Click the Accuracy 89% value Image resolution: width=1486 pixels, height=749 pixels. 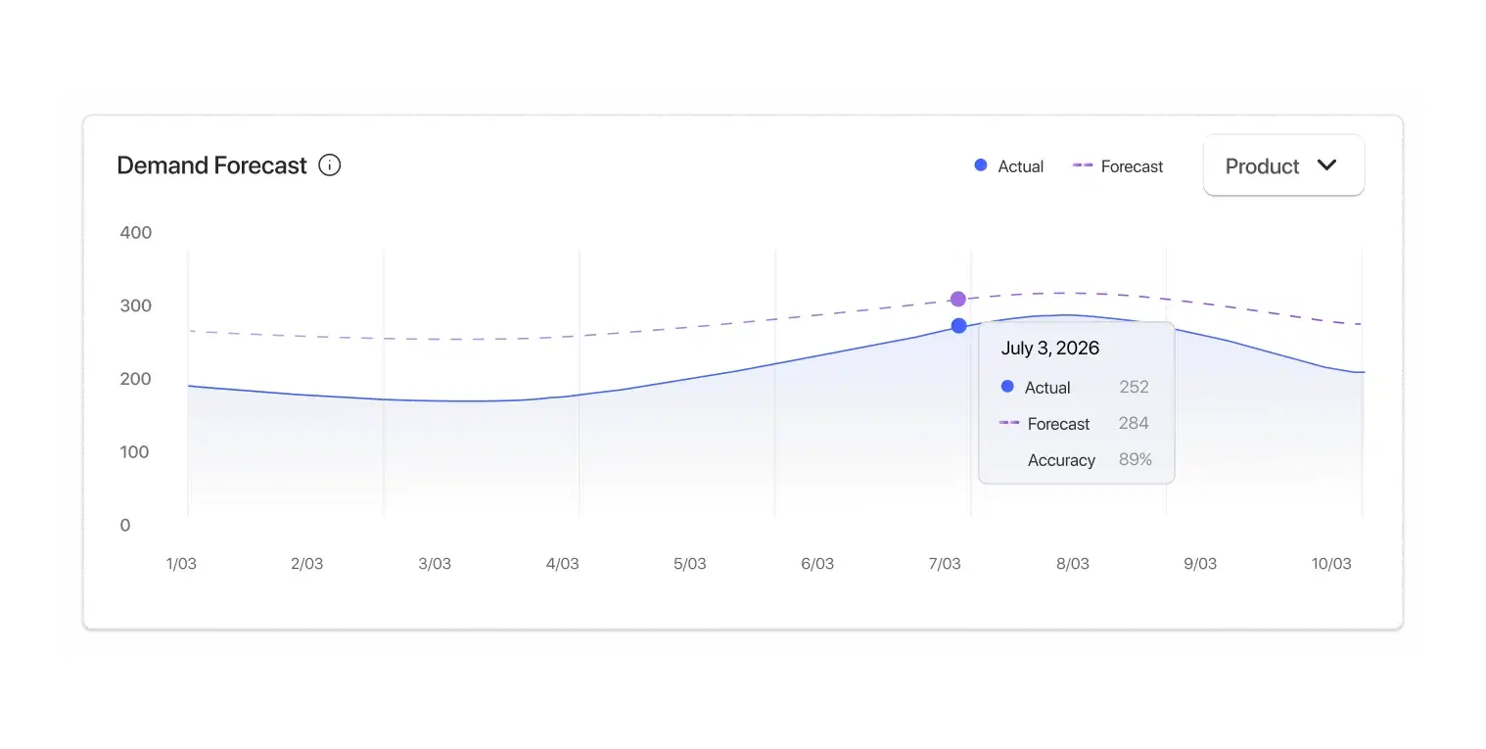(x=1136, y=460)
